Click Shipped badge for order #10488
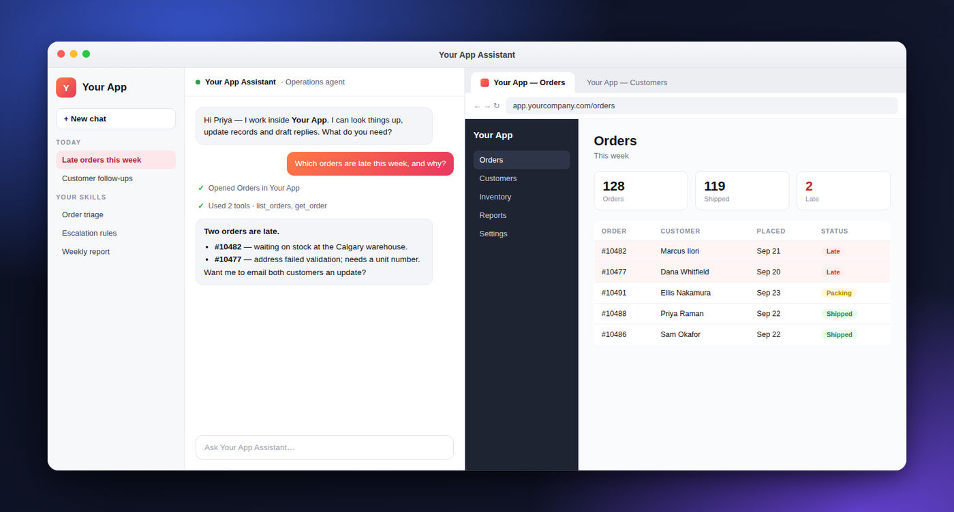 click(840, 314)
